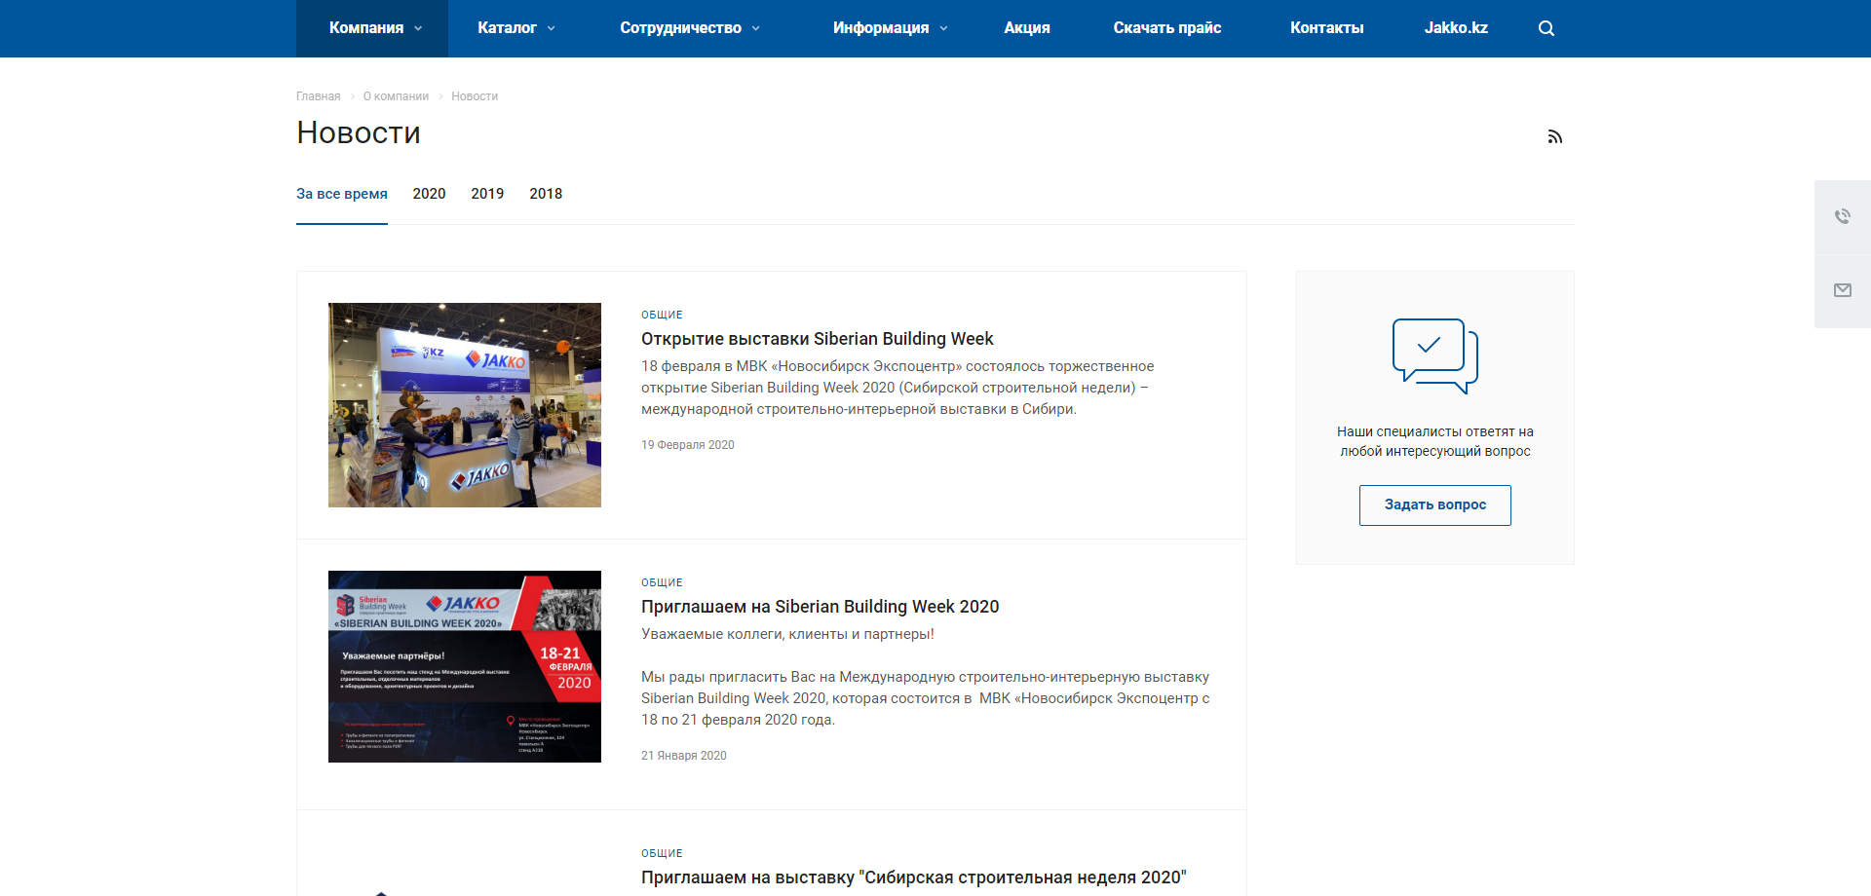Open the Информация menu item
Viewport: 1871px width, 896px height.
pos(880,28)
